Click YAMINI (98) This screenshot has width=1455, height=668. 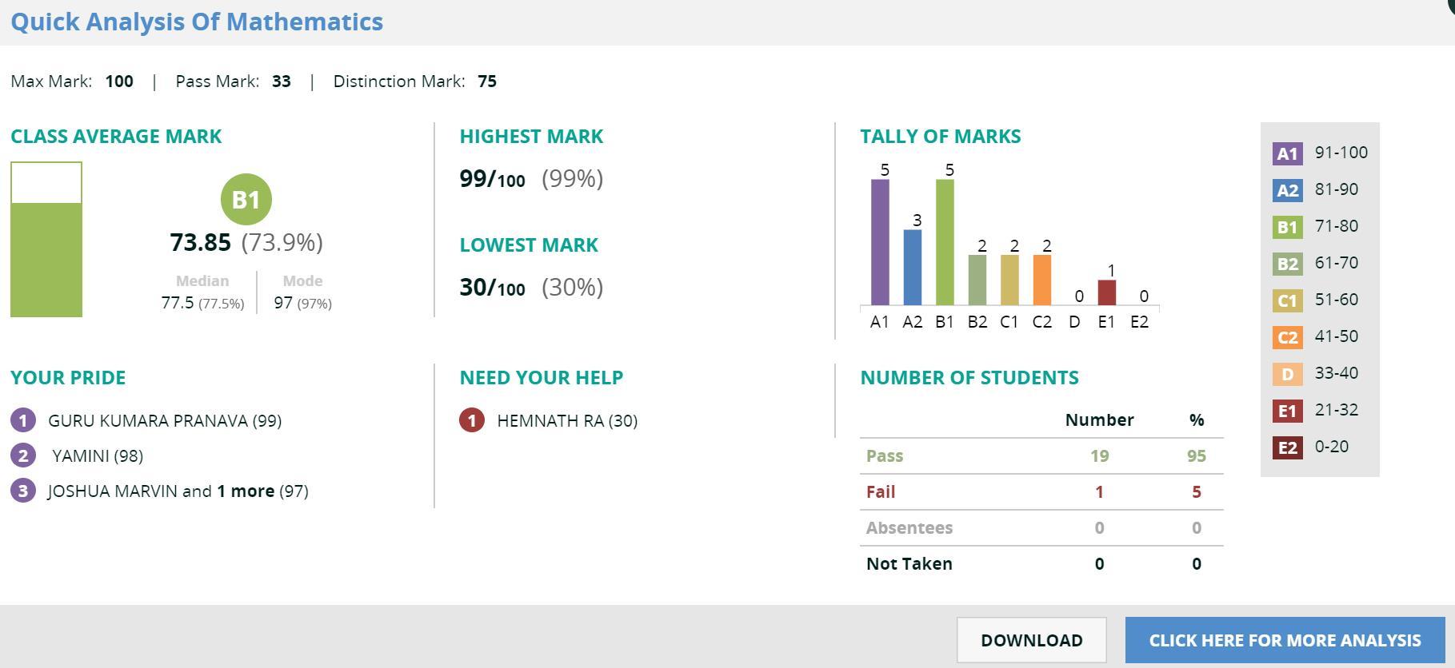click(98, 456)
